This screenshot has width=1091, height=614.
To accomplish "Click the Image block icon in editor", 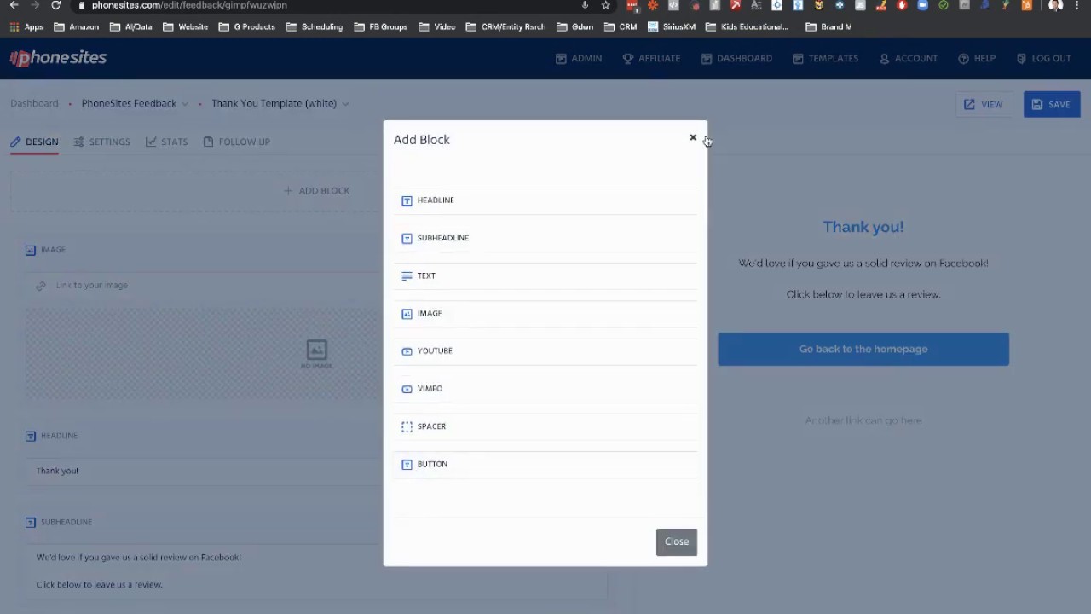I will [x=31, y=250].
